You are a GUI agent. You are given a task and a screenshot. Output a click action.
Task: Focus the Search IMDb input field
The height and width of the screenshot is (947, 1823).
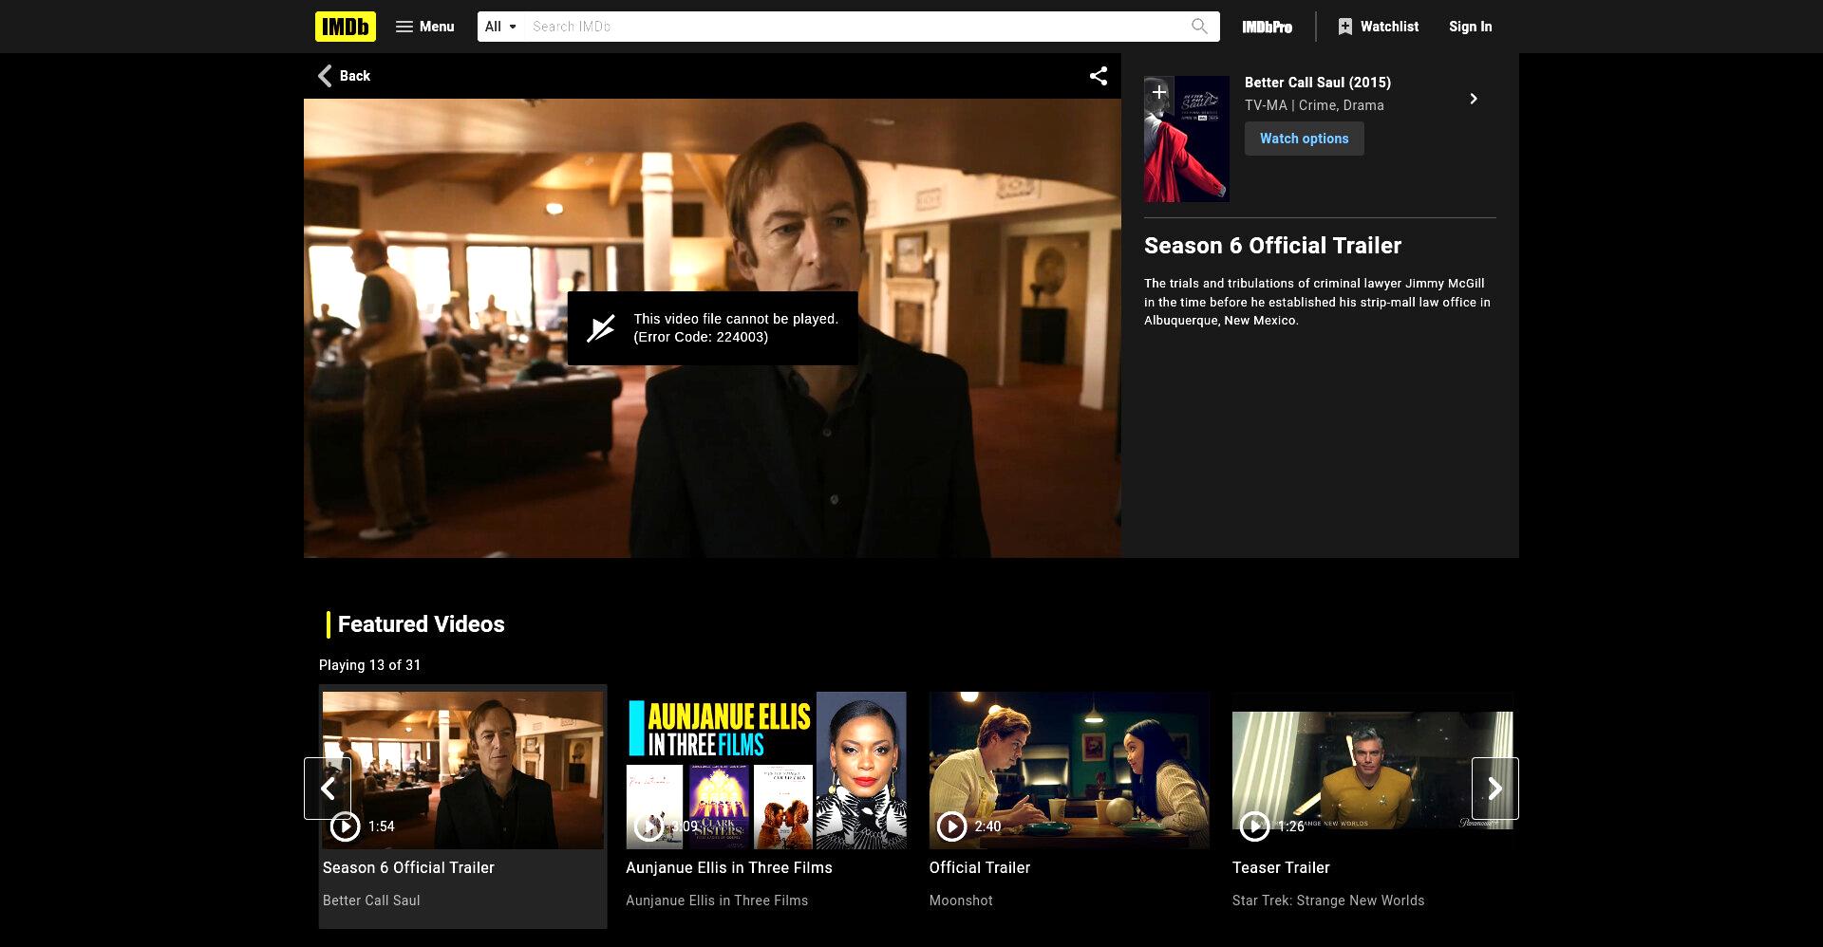click(855, 27)
